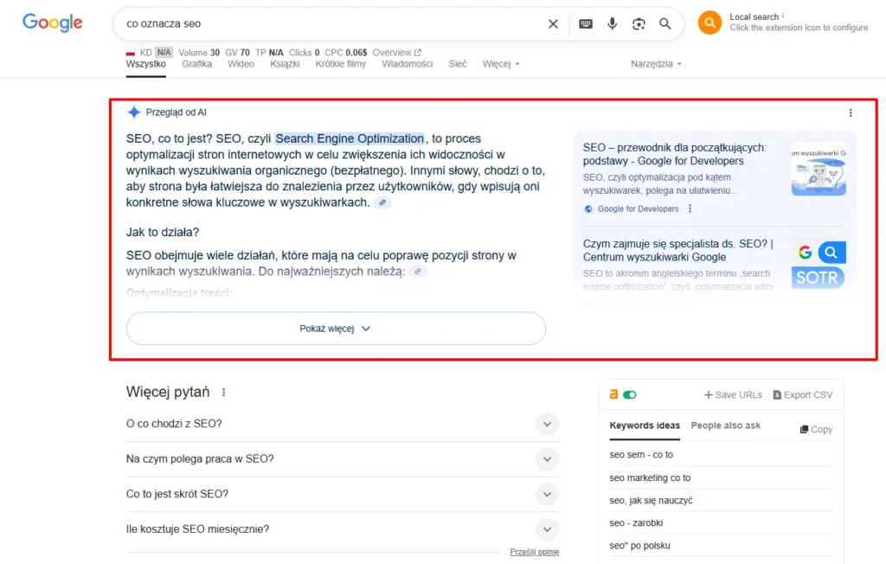Open three-dot menu next to Więcej pytań
886x564 pixels.
coord(224,392)
